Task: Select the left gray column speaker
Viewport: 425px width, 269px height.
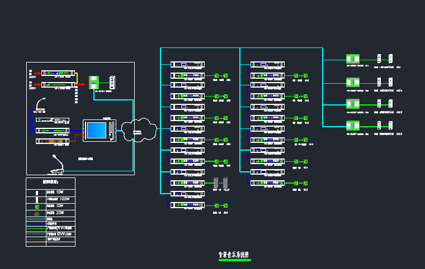Action: click(216, 182)
